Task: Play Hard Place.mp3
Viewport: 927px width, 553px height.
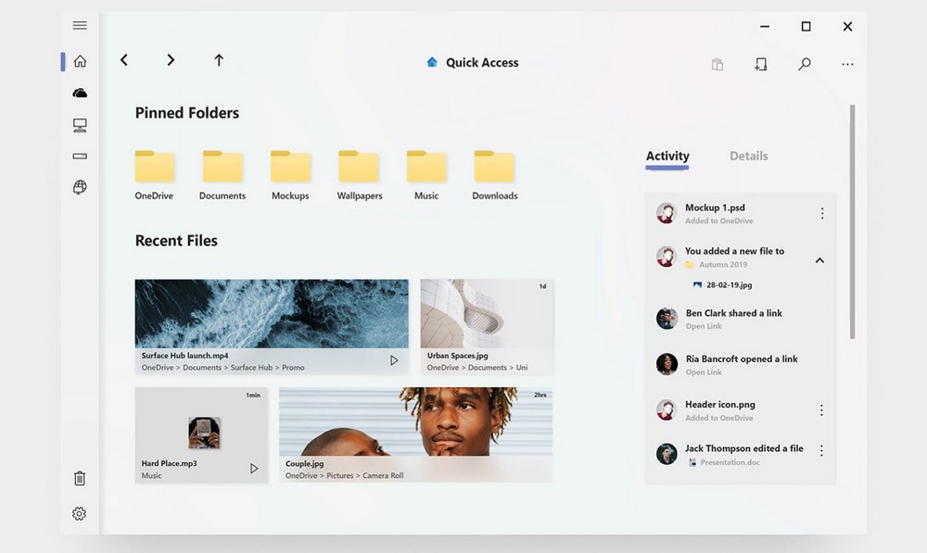Action: [x=254, y=469]
